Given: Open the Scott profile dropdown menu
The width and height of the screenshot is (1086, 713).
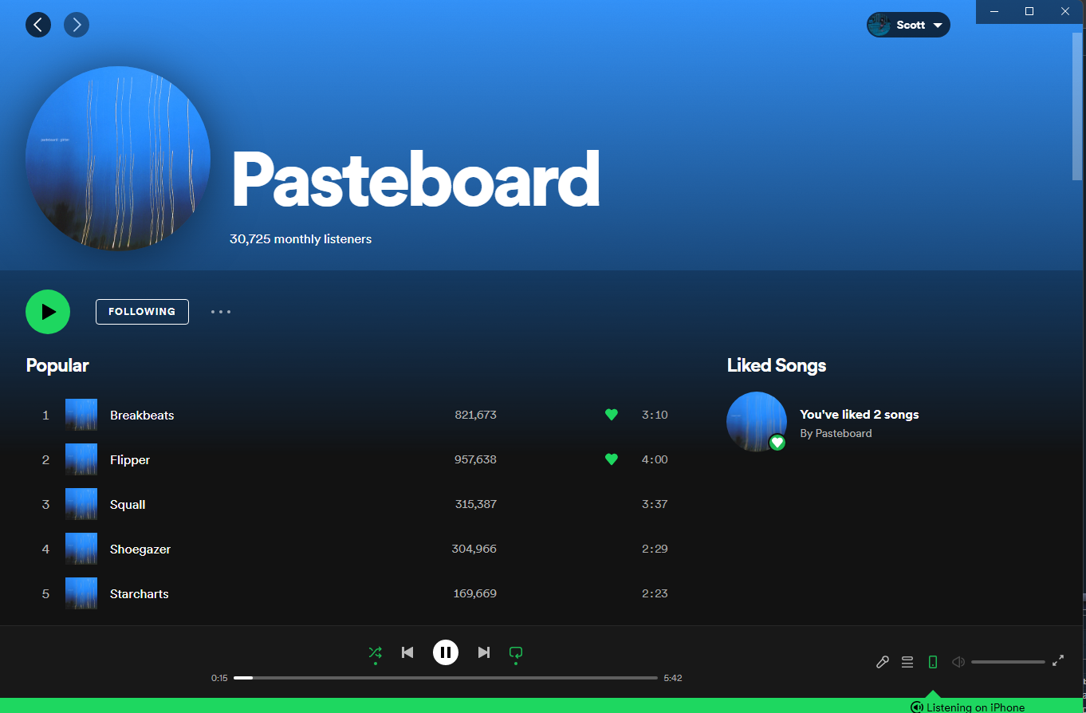Looking at the screenshot, I should (908, 25).
